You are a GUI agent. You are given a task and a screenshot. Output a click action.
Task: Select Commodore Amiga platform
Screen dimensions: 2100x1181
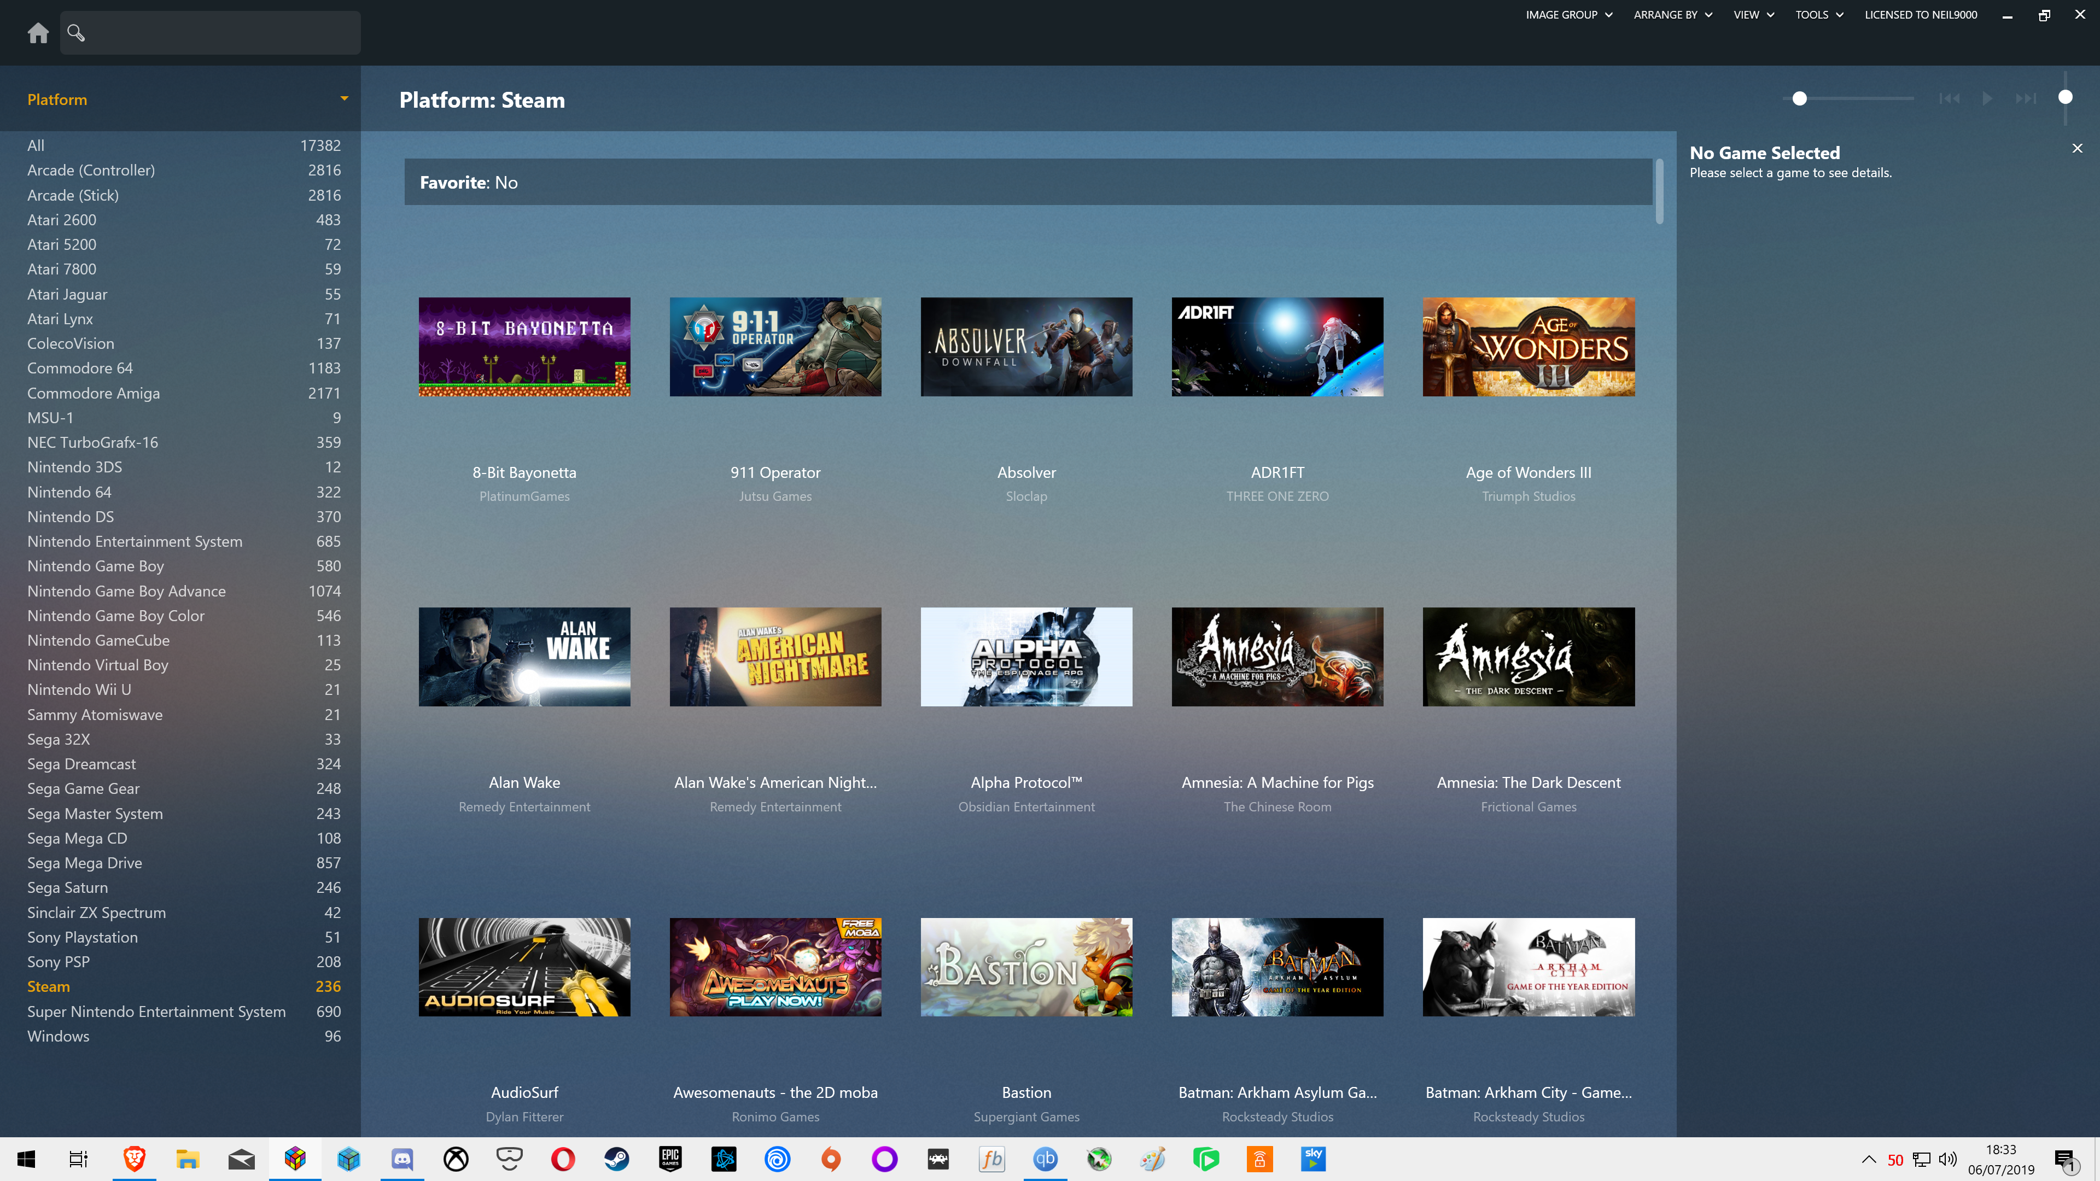[183, 393]
